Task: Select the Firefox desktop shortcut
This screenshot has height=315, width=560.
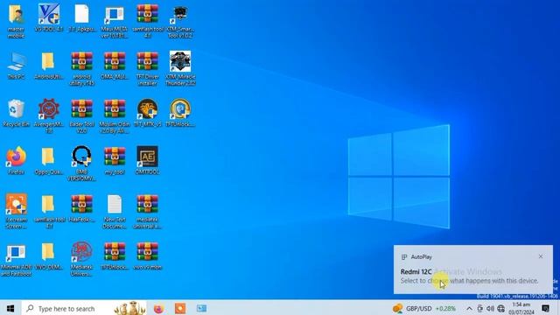Action: 16,157
